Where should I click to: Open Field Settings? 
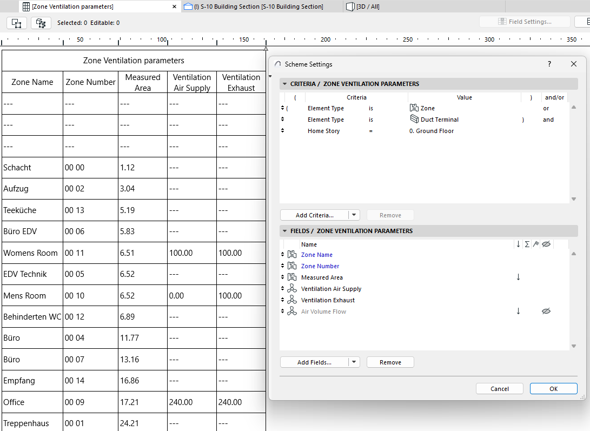(525, 21)
